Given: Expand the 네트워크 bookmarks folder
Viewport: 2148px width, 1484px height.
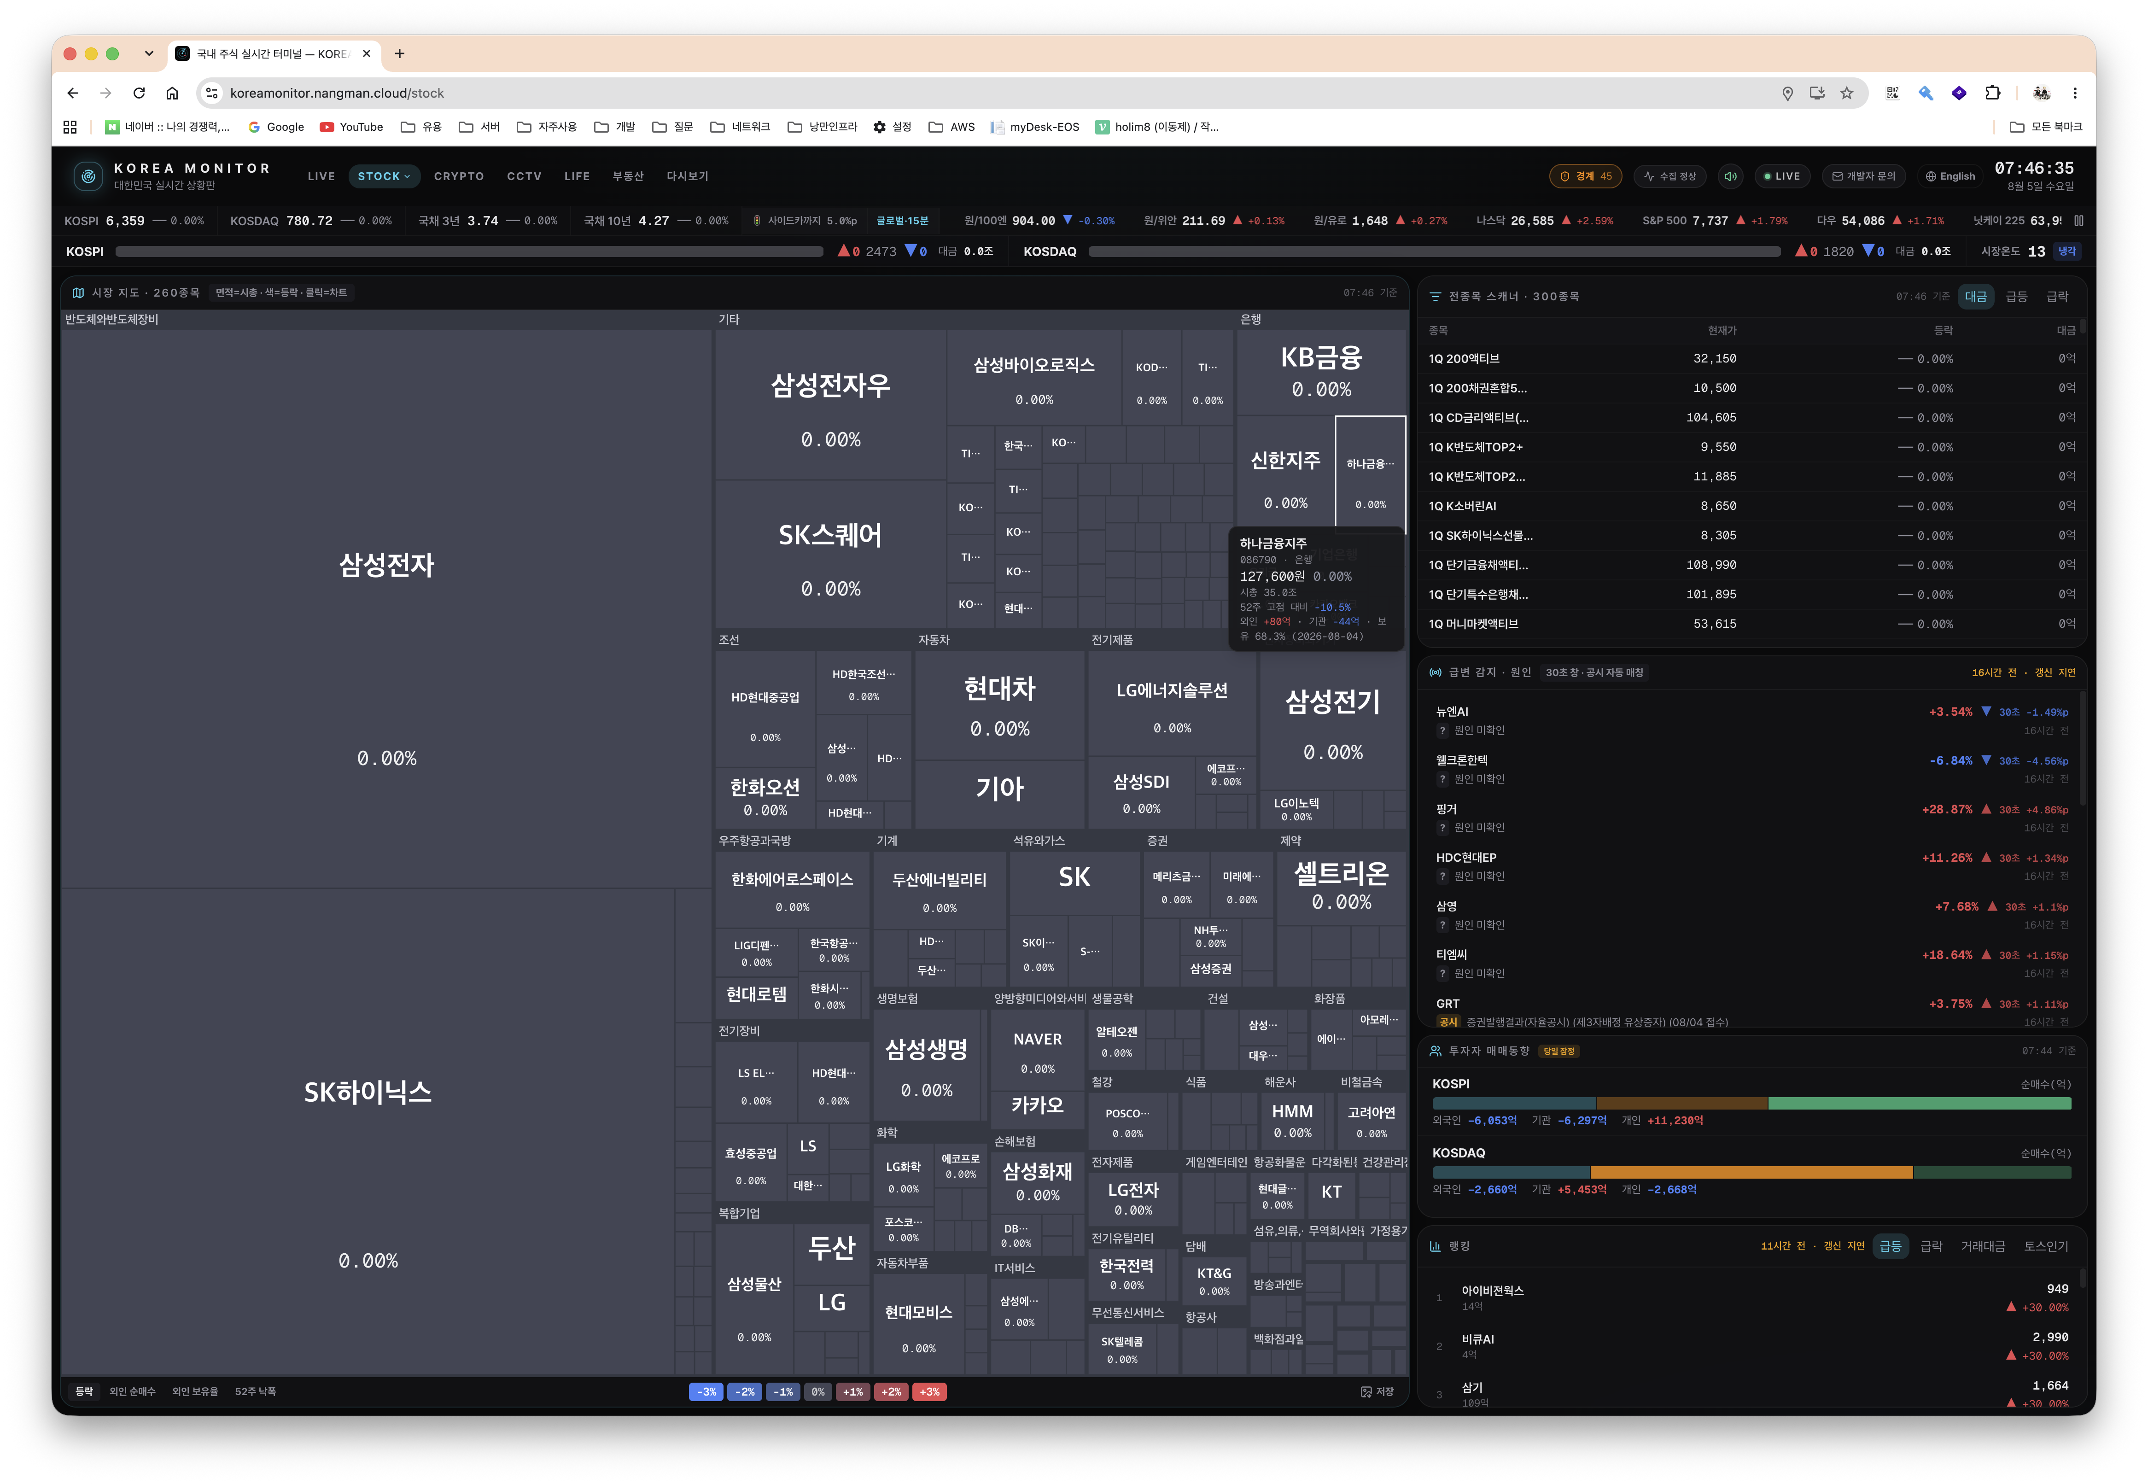Looking at the screenshot, I should [x=741, y=127].
